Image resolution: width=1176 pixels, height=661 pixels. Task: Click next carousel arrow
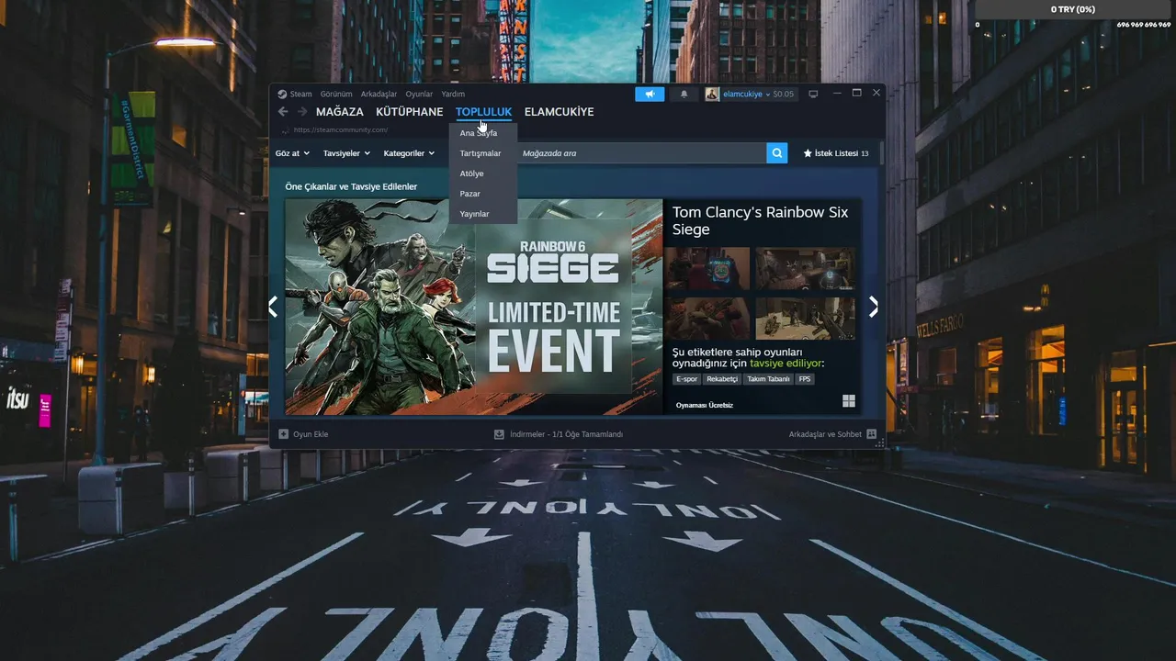click(874, 307)
